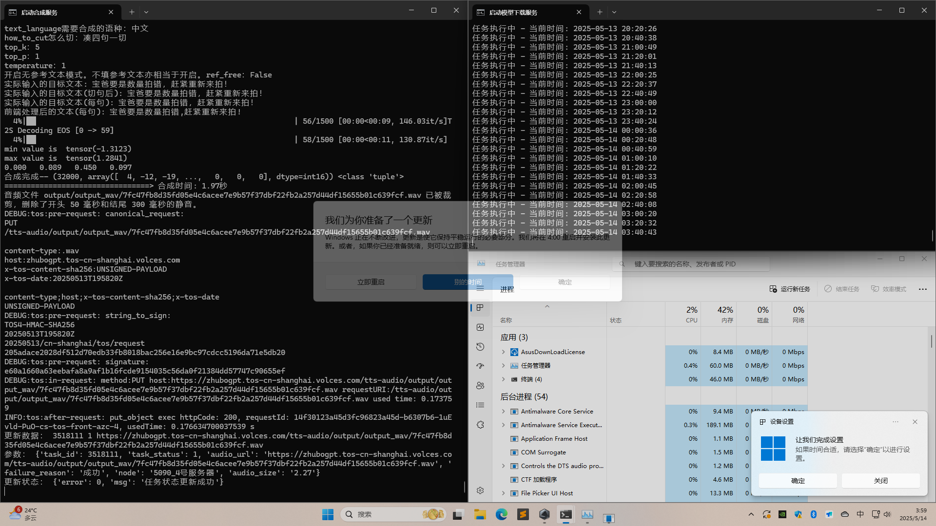This screenshot has width=936, height=526.
Task: Open Performance page in Task Manager sidebar
Action: point(480,327)
